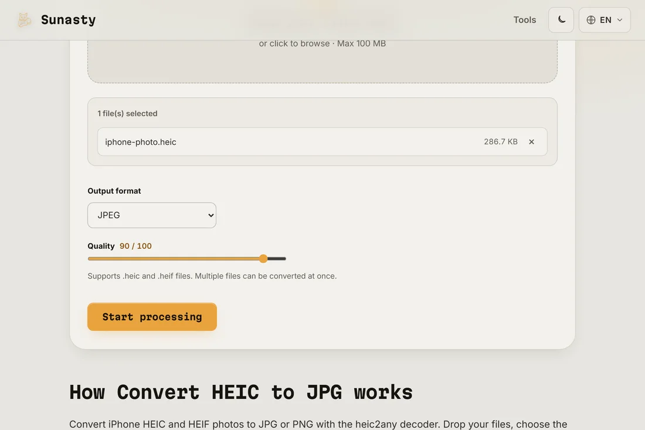Image resolution: width=645 pixels, height=430 pixels.
Task: Select the iphone-photo.heic file name
Action: click(x=141, y=142)
